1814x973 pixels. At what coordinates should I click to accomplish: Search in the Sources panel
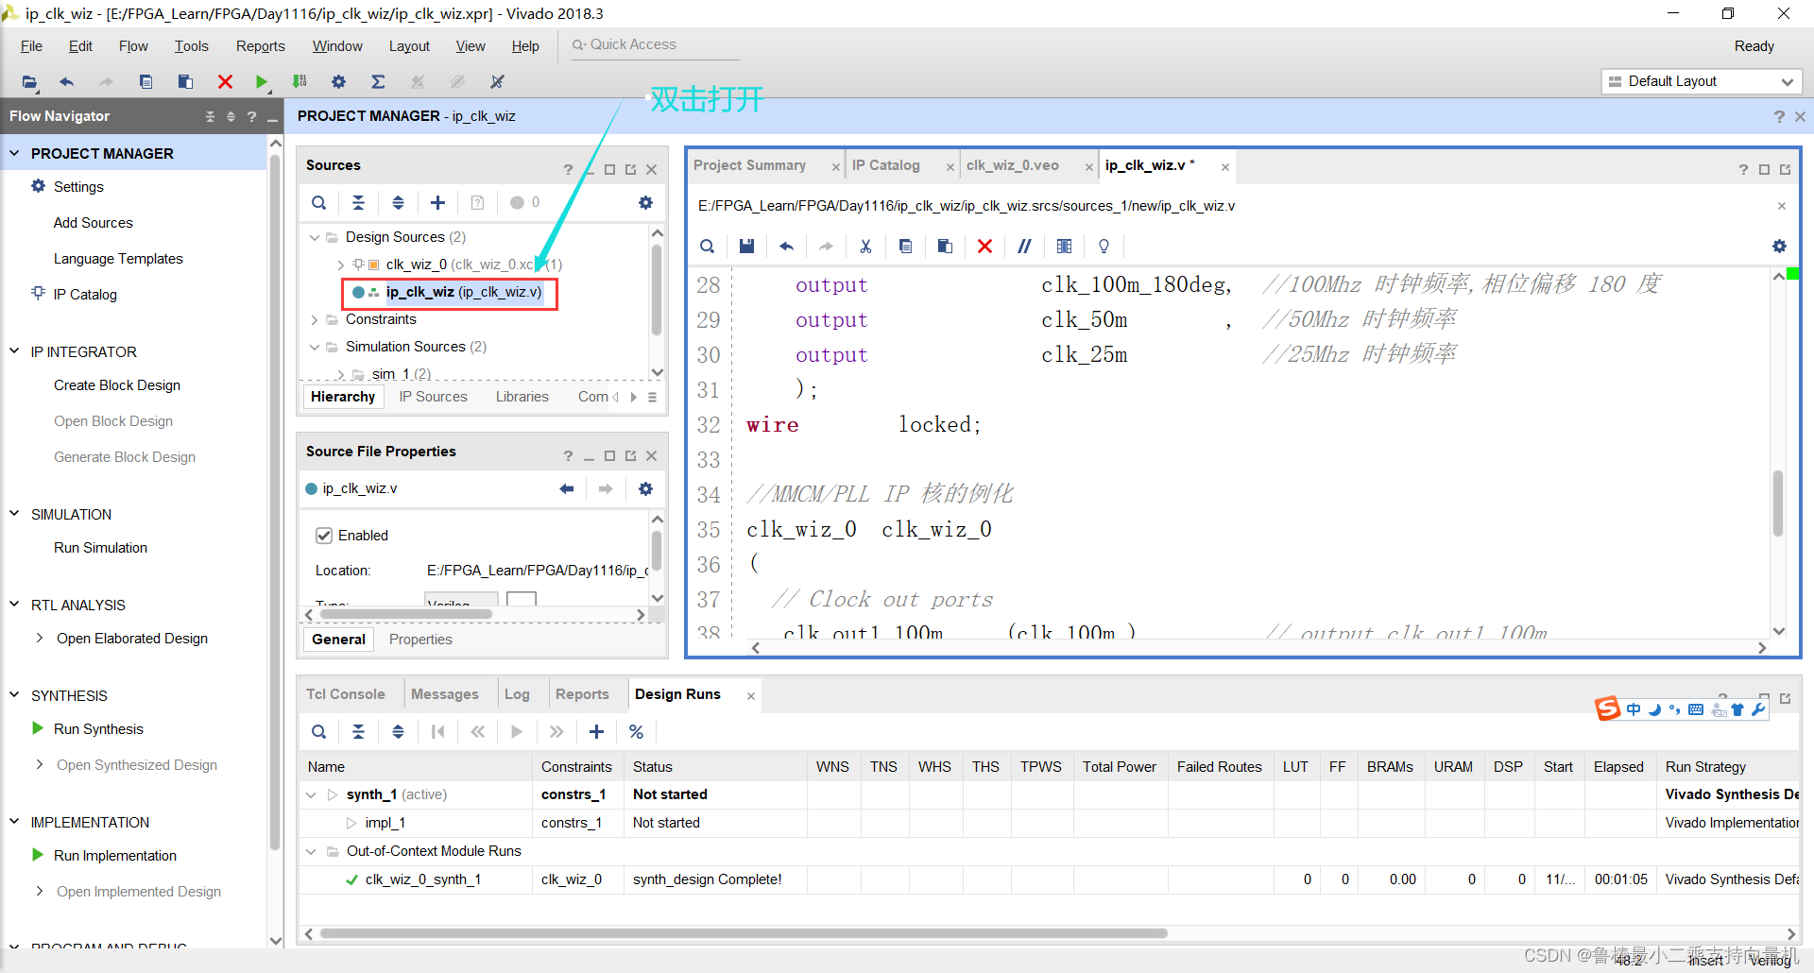[x=319, y=202]
